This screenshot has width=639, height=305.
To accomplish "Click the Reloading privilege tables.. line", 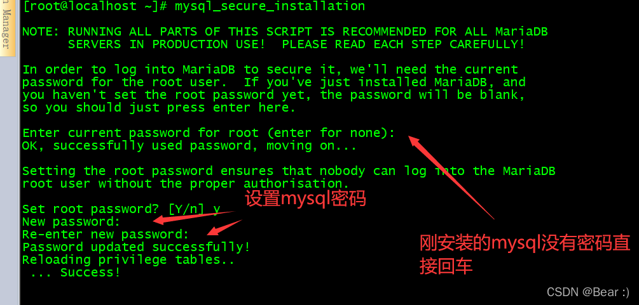I will (129, 259).
